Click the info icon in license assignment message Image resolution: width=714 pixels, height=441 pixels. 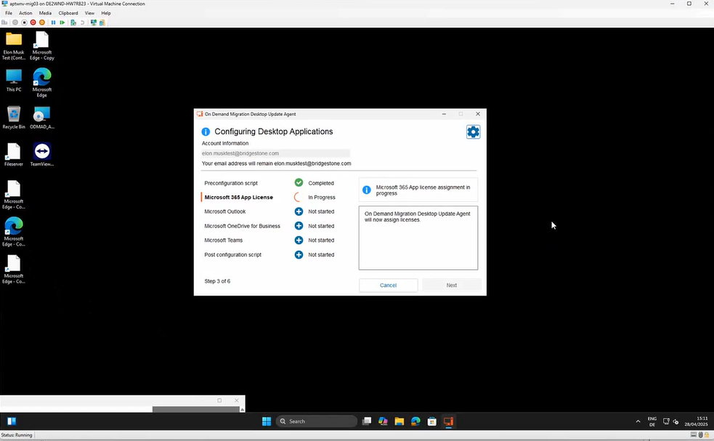(x=367, y=190)
